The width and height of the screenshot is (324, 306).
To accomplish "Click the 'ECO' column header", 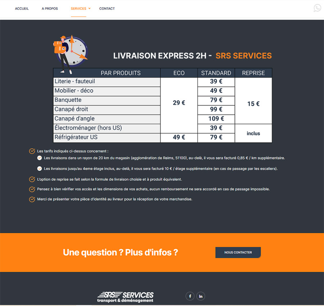I will (179, 73).
